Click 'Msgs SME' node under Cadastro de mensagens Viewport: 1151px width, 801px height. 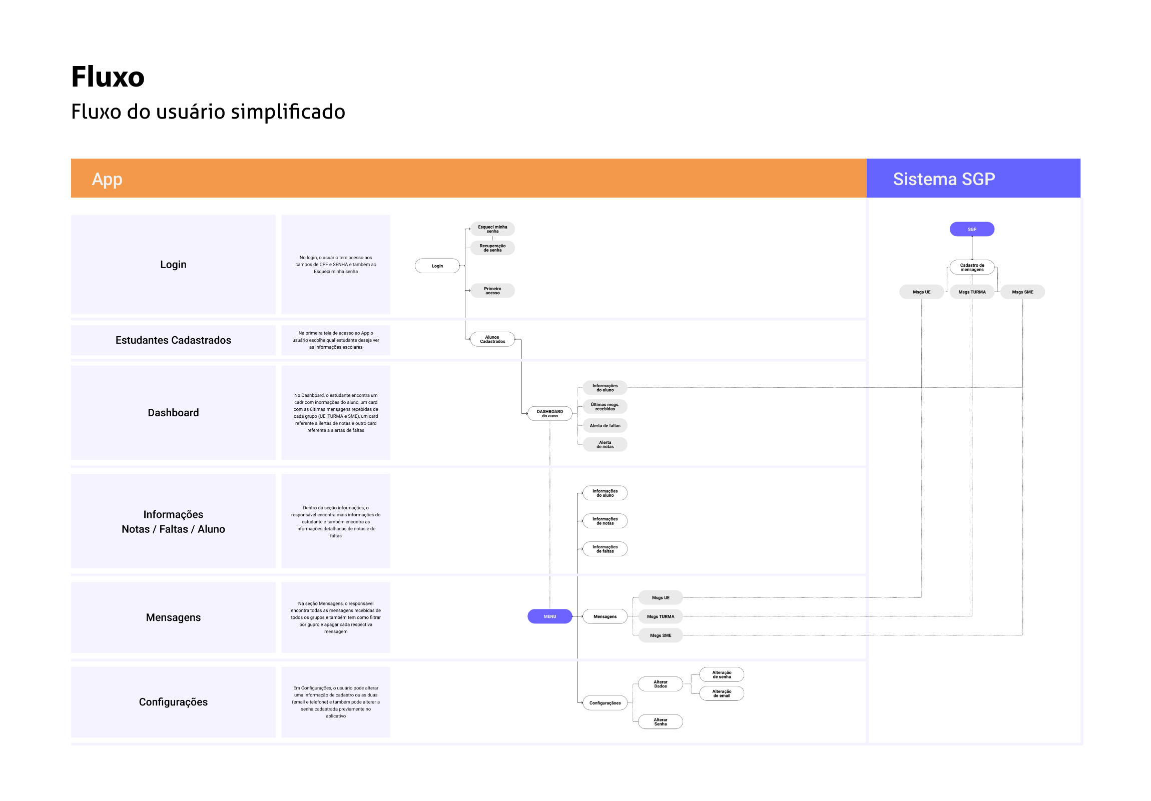click(x=1023, y=292)
